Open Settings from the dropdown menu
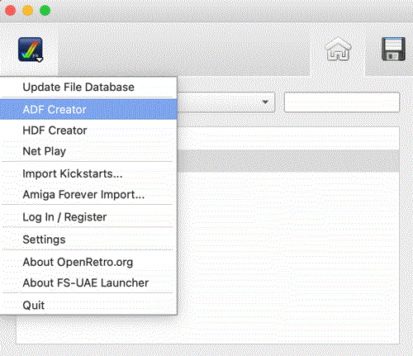Viewport: 413px width, 356px height. [88, 240]
